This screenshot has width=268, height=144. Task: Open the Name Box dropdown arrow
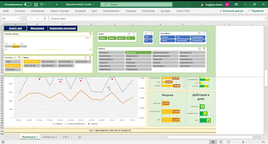pyautogui.click(x=19, y=19)
